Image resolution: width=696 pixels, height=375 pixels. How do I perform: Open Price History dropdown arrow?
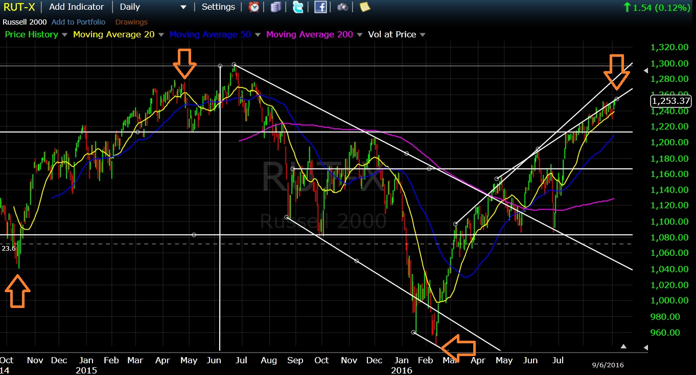coord(64,35)
